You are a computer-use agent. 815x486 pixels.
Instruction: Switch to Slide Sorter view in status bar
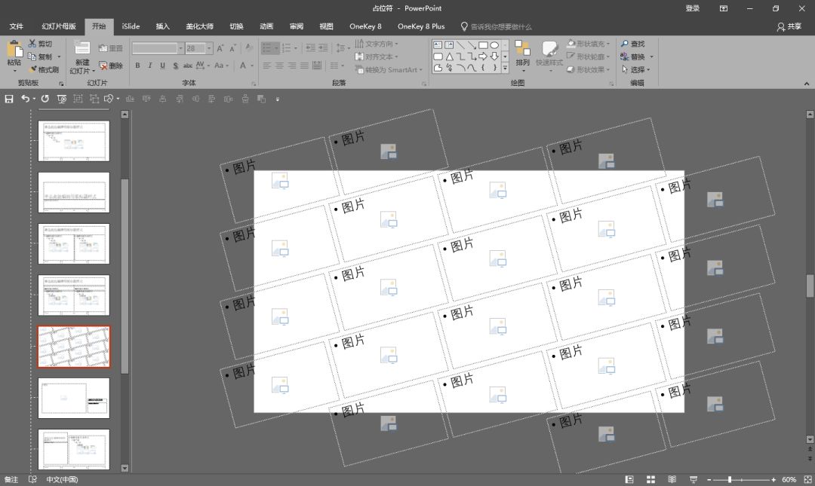tap(650, 479)
